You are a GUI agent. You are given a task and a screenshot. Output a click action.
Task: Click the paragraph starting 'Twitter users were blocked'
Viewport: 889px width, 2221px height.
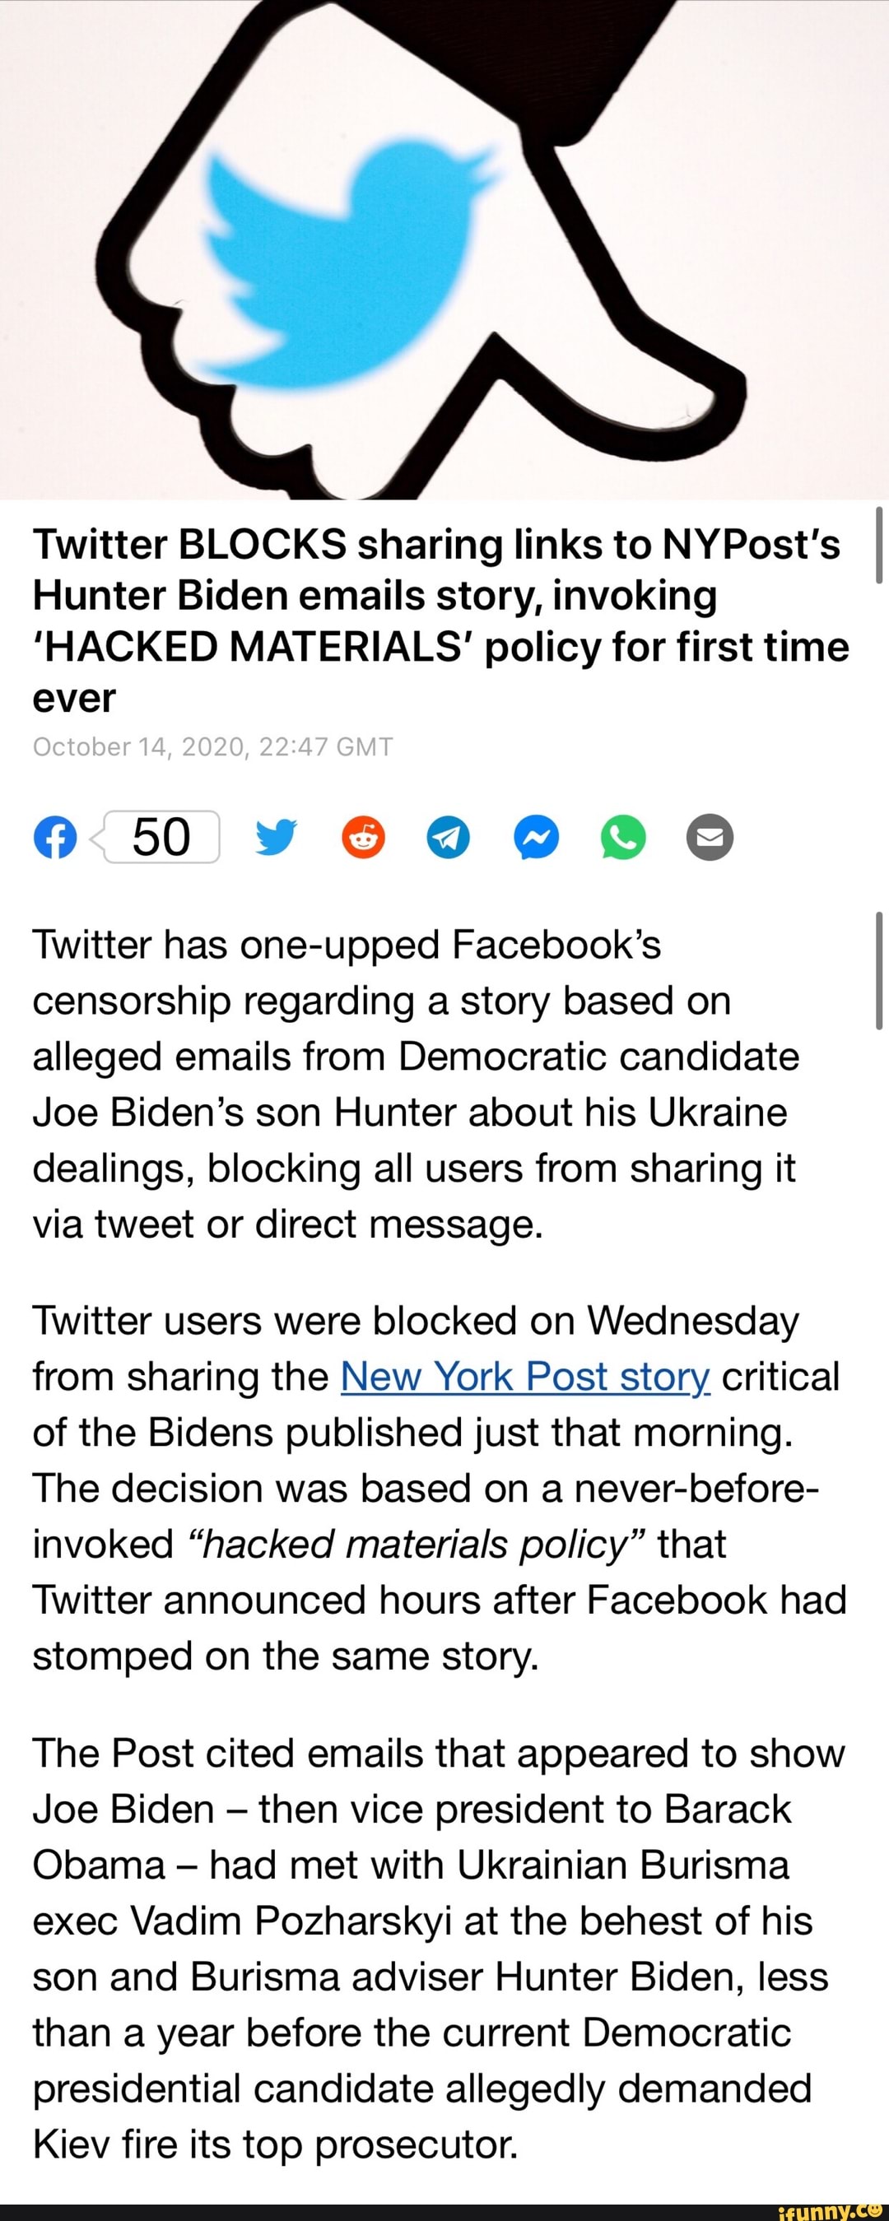pos(439,1487)
